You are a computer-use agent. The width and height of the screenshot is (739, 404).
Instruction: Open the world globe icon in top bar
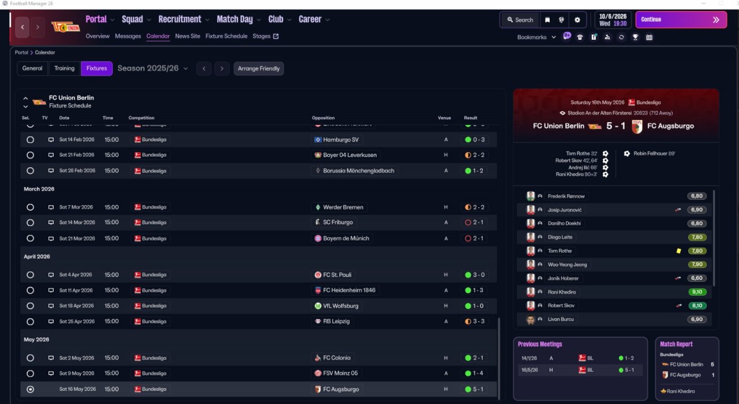coord(561,20)
